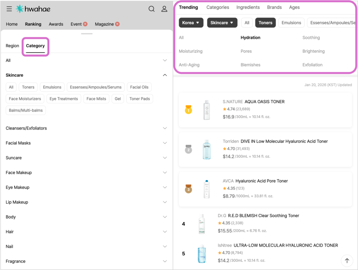Open the Skincare category dropdown
The width and height of the screenshot is (358, 270).
[x=222, y=22]
